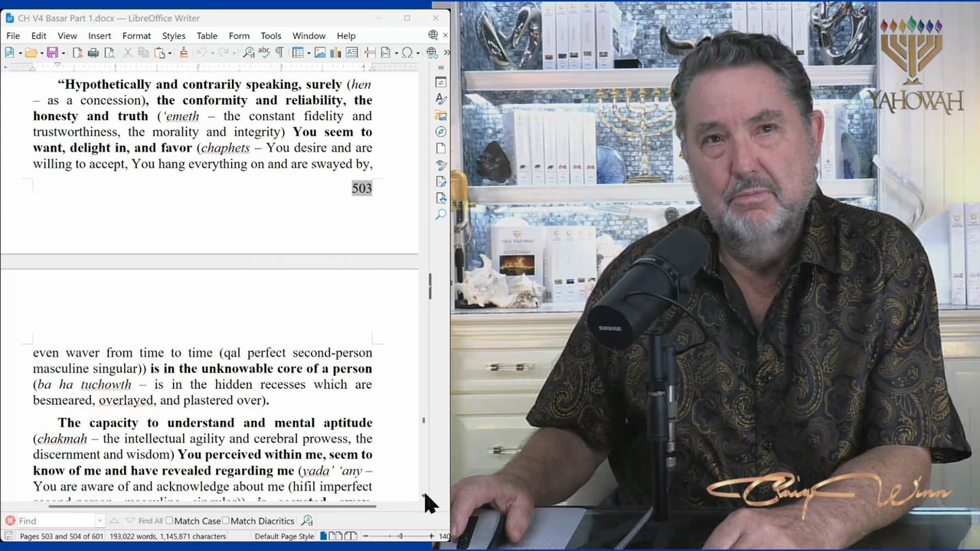
Task: Open the Table menu
Action: click(207, 36)
